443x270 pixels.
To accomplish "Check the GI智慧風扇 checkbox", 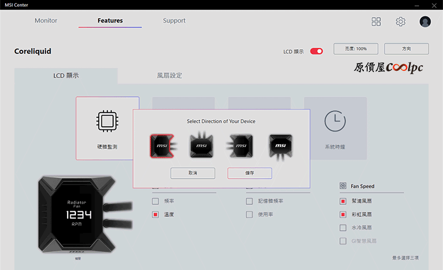I will click(x=343, y=241).
